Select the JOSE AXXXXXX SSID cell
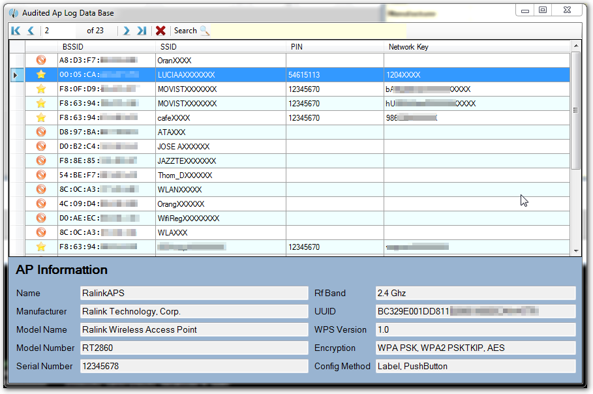Image resolution: width=593 pixels, height=394 pixels. tap(220, 147)
